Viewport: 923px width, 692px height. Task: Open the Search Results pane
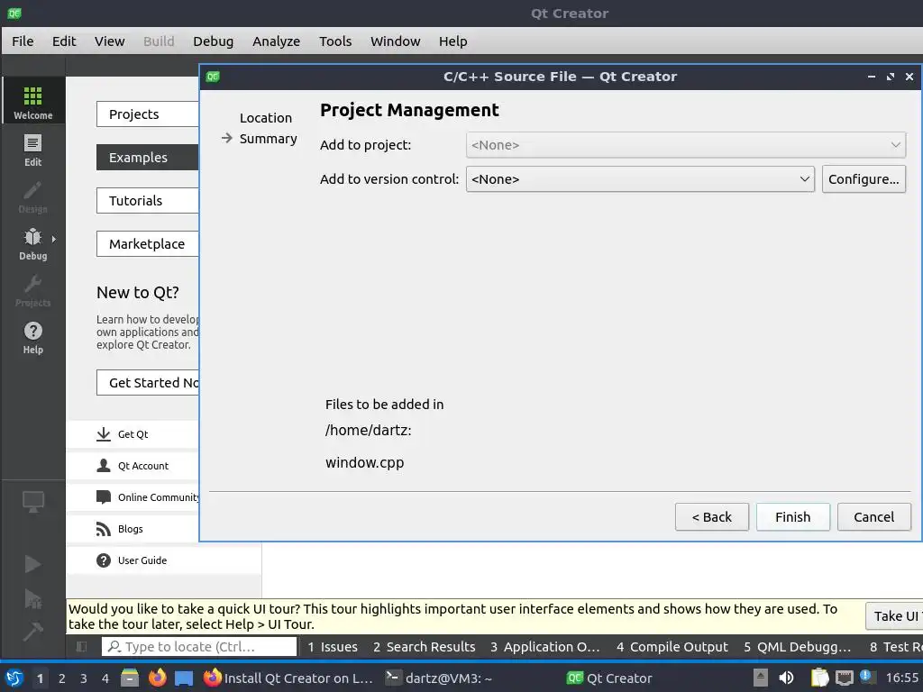[425, 647]
